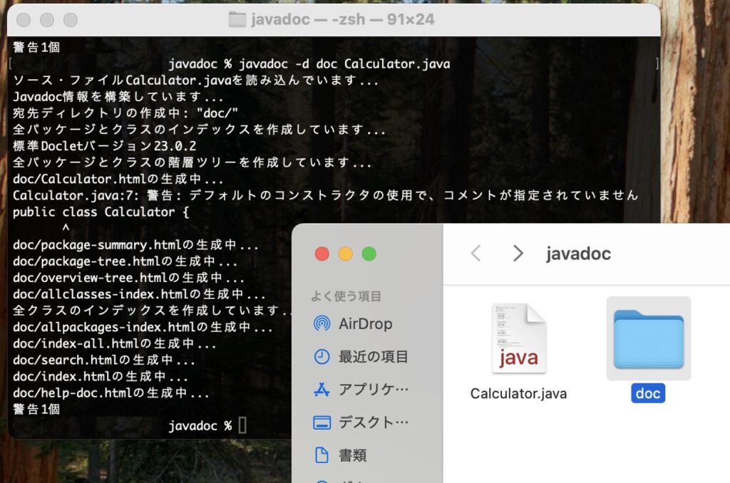Click the line "ソース・ファイルCalculator.javaを読み込んでいます..."
The height and width of the screenshot is (483, 730).
pyautogui.click(x=195, y=80)
